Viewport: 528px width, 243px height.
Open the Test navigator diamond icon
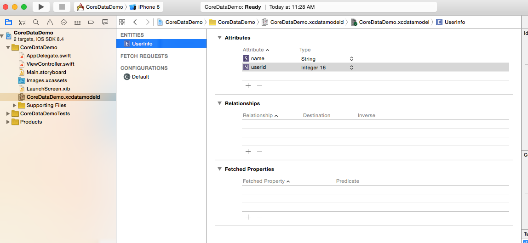point(63,22)
